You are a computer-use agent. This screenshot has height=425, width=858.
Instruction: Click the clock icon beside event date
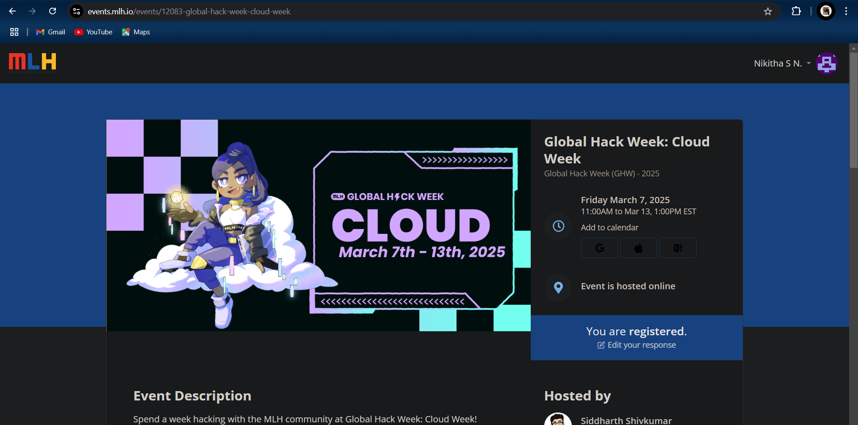pos(558,226)
